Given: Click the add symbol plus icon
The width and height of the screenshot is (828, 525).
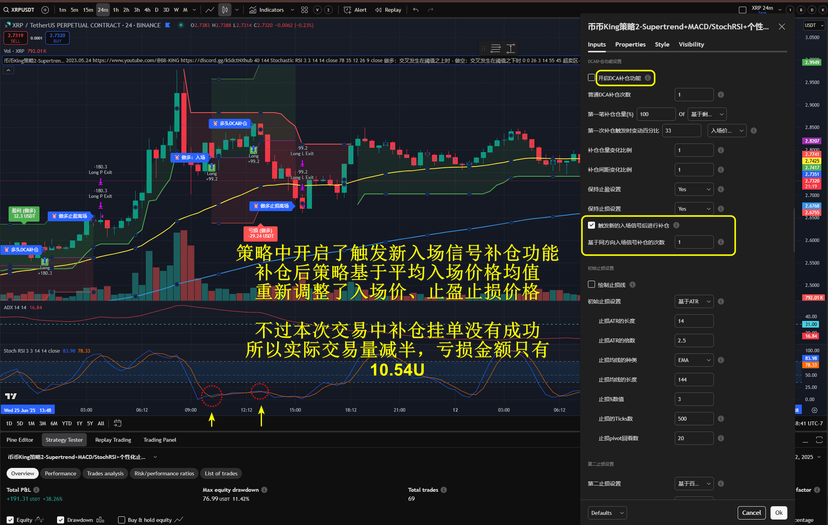Looking at the screenshot, I should tap(45, 10).
